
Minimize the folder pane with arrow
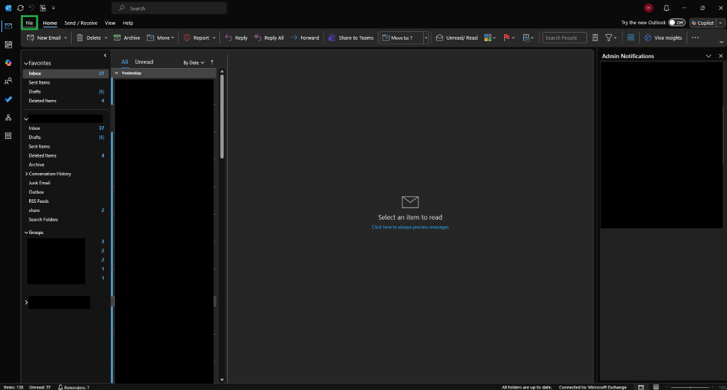pos(105,55)
